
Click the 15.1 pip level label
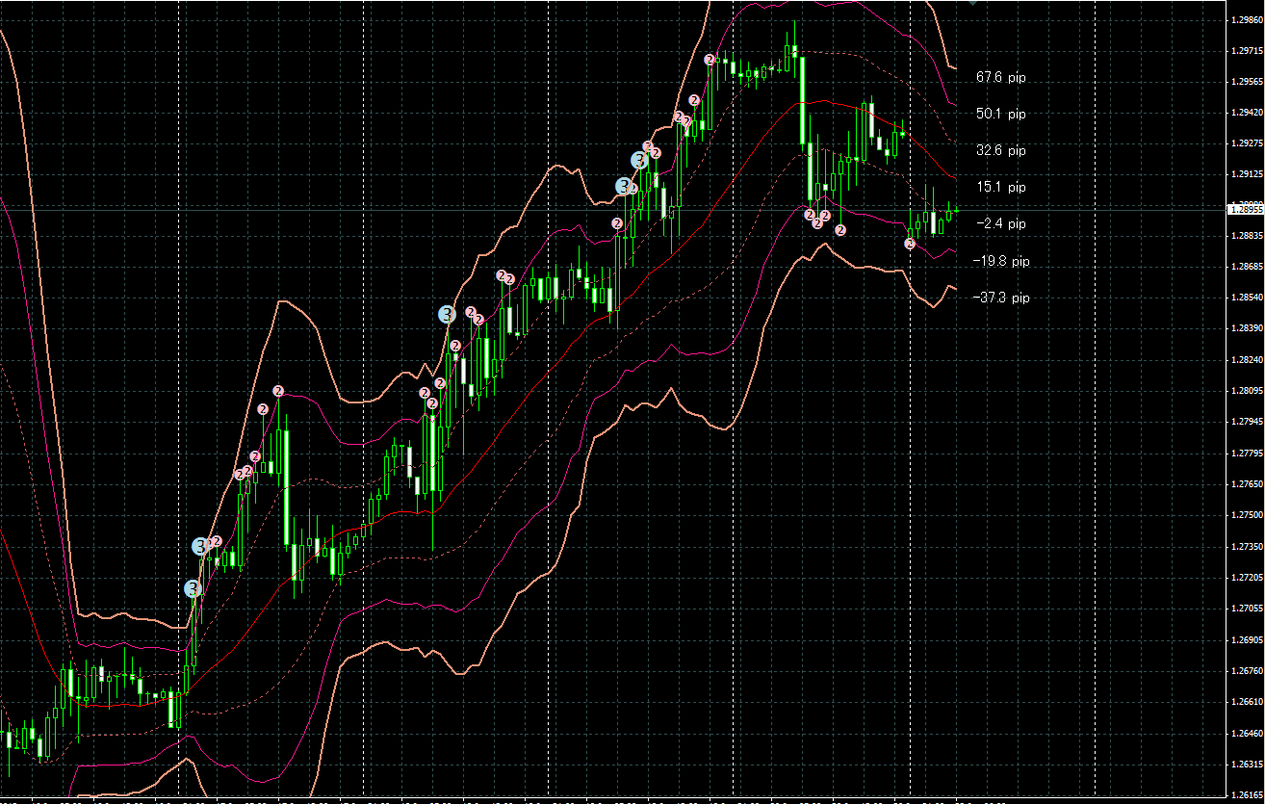point(1000,187)
